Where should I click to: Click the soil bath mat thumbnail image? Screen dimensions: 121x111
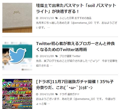[x=17, y=18]
